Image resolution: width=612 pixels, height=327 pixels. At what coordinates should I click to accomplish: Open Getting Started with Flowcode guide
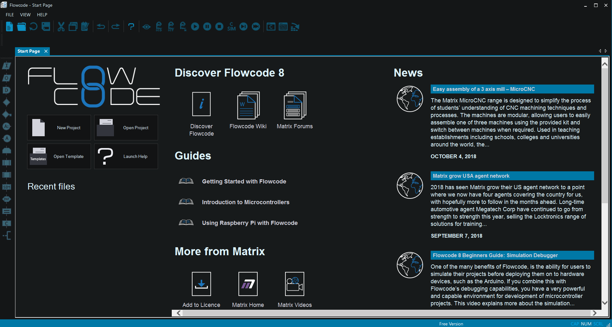[x=244, y=181]
